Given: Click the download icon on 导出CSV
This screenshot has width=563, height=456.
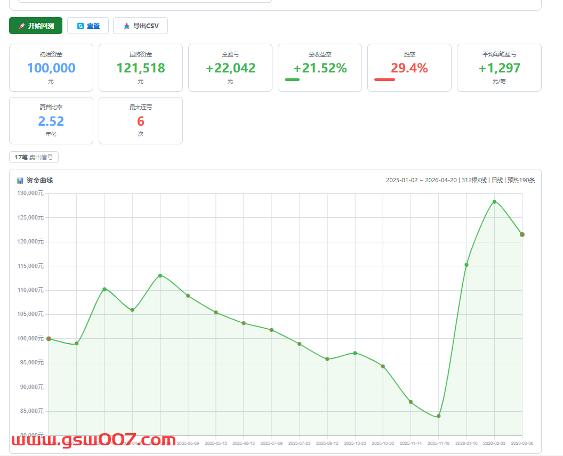Looking at the screenshot, I should (126, 26).
